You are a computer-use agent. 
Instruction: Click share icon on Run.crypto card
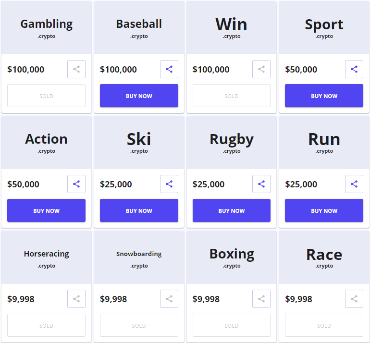tap(354, 184)
